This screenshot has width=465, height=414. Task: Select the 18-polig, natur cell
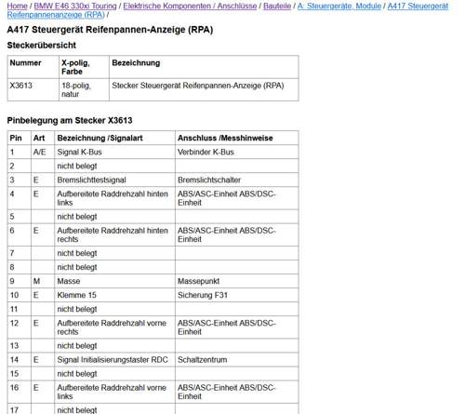(84, 90)
